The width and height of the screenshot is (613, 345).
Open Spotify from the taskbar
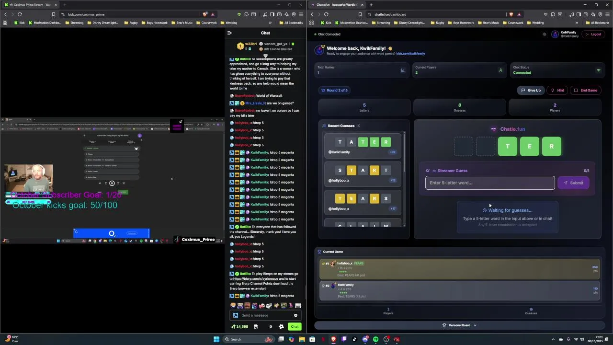click(x=376, y=339)
